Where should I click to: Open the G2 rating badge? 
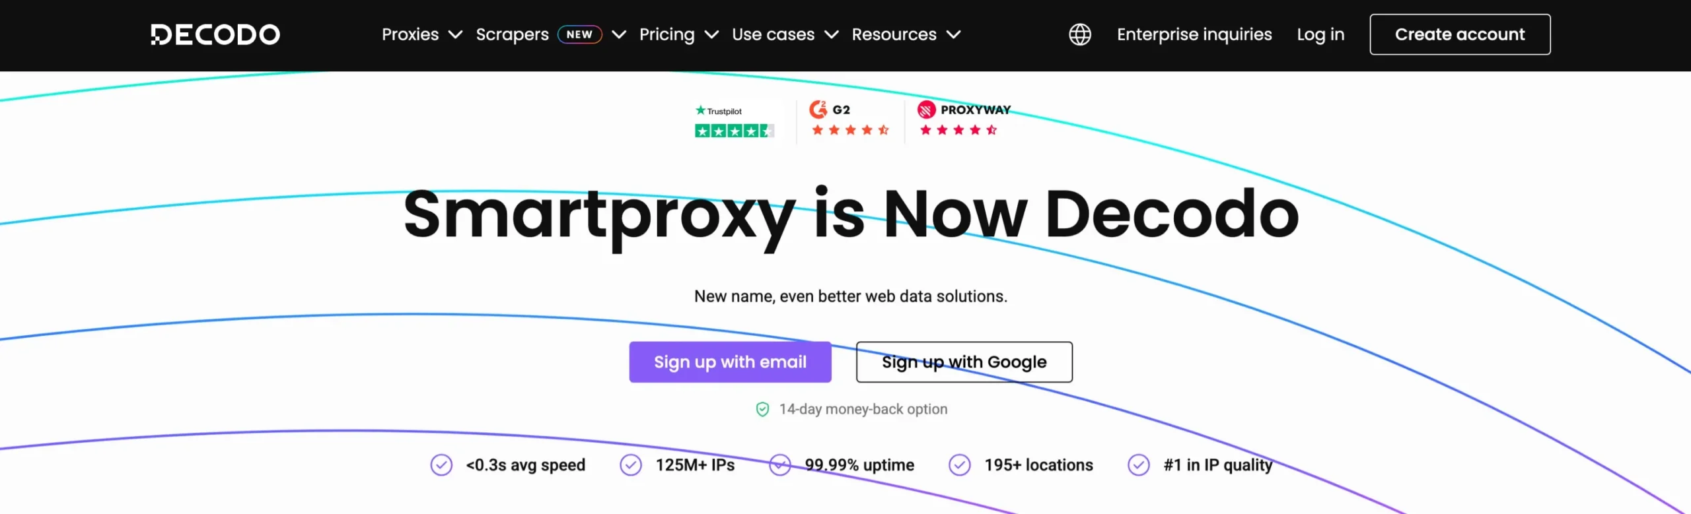[x=850, y=118]
